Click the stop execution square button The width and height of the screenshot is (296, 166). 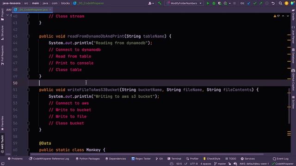234,3
